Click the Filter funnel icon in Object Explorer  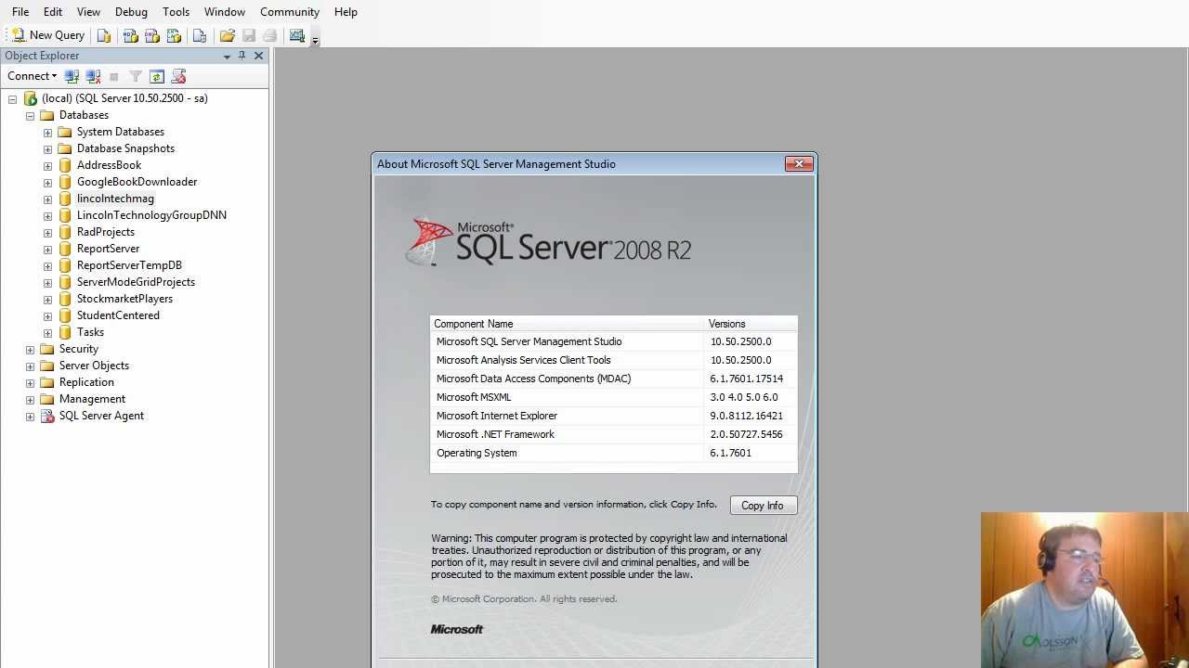[x=136, y=76]
